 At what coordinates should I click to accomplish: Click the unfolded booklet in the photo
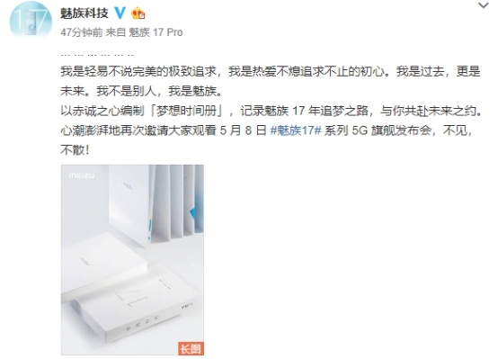pos(156,205)
